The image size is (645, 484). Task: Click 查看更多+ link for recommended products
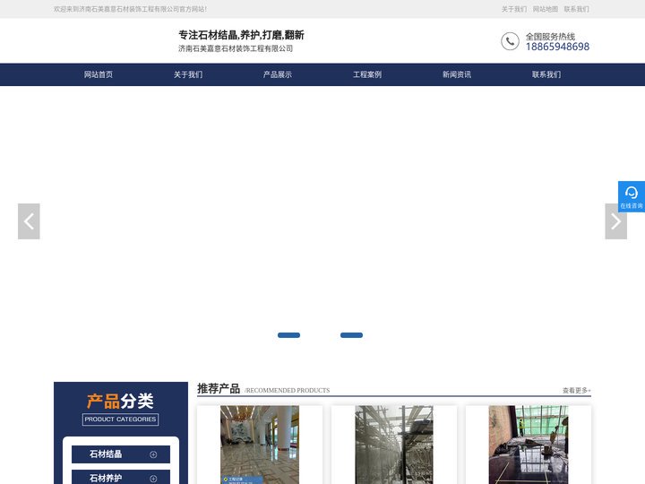coord(577,390)
